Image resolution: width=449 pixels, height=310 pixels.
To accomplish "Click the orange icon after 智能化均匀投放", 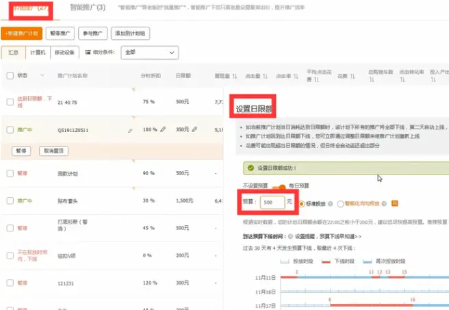I will pyautogui.click(x=396, y=203).
